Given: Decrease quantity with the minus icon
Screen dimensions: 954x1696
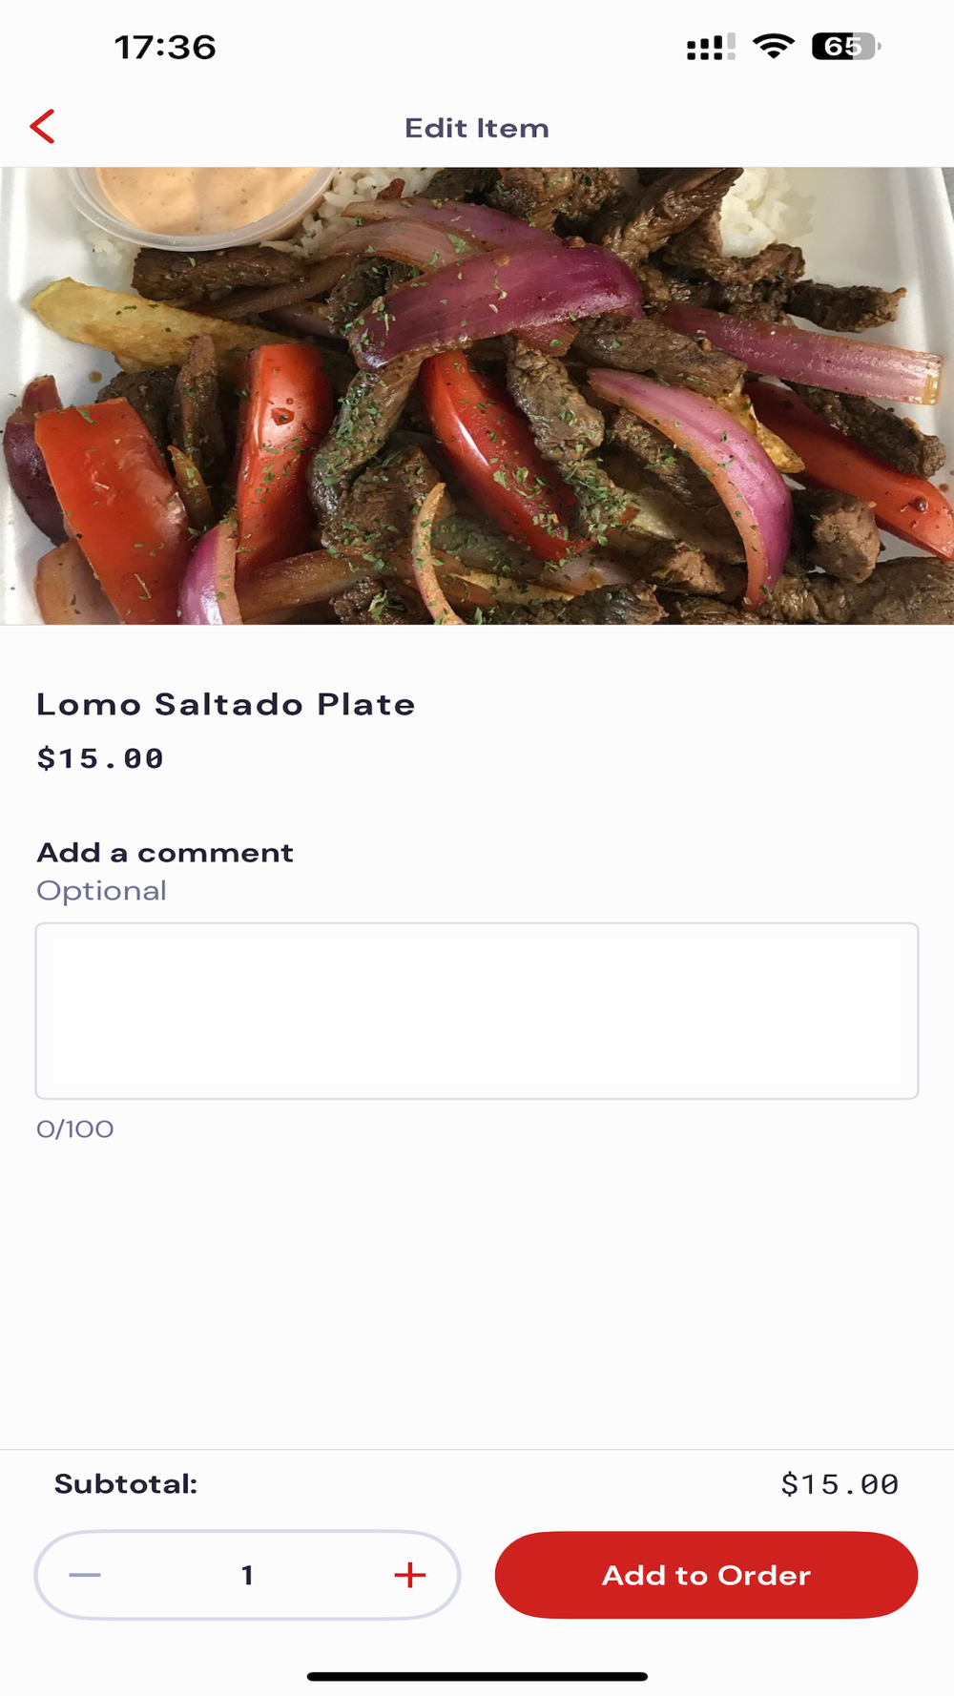Looking at the screenshot, I should click(85, 1575).
